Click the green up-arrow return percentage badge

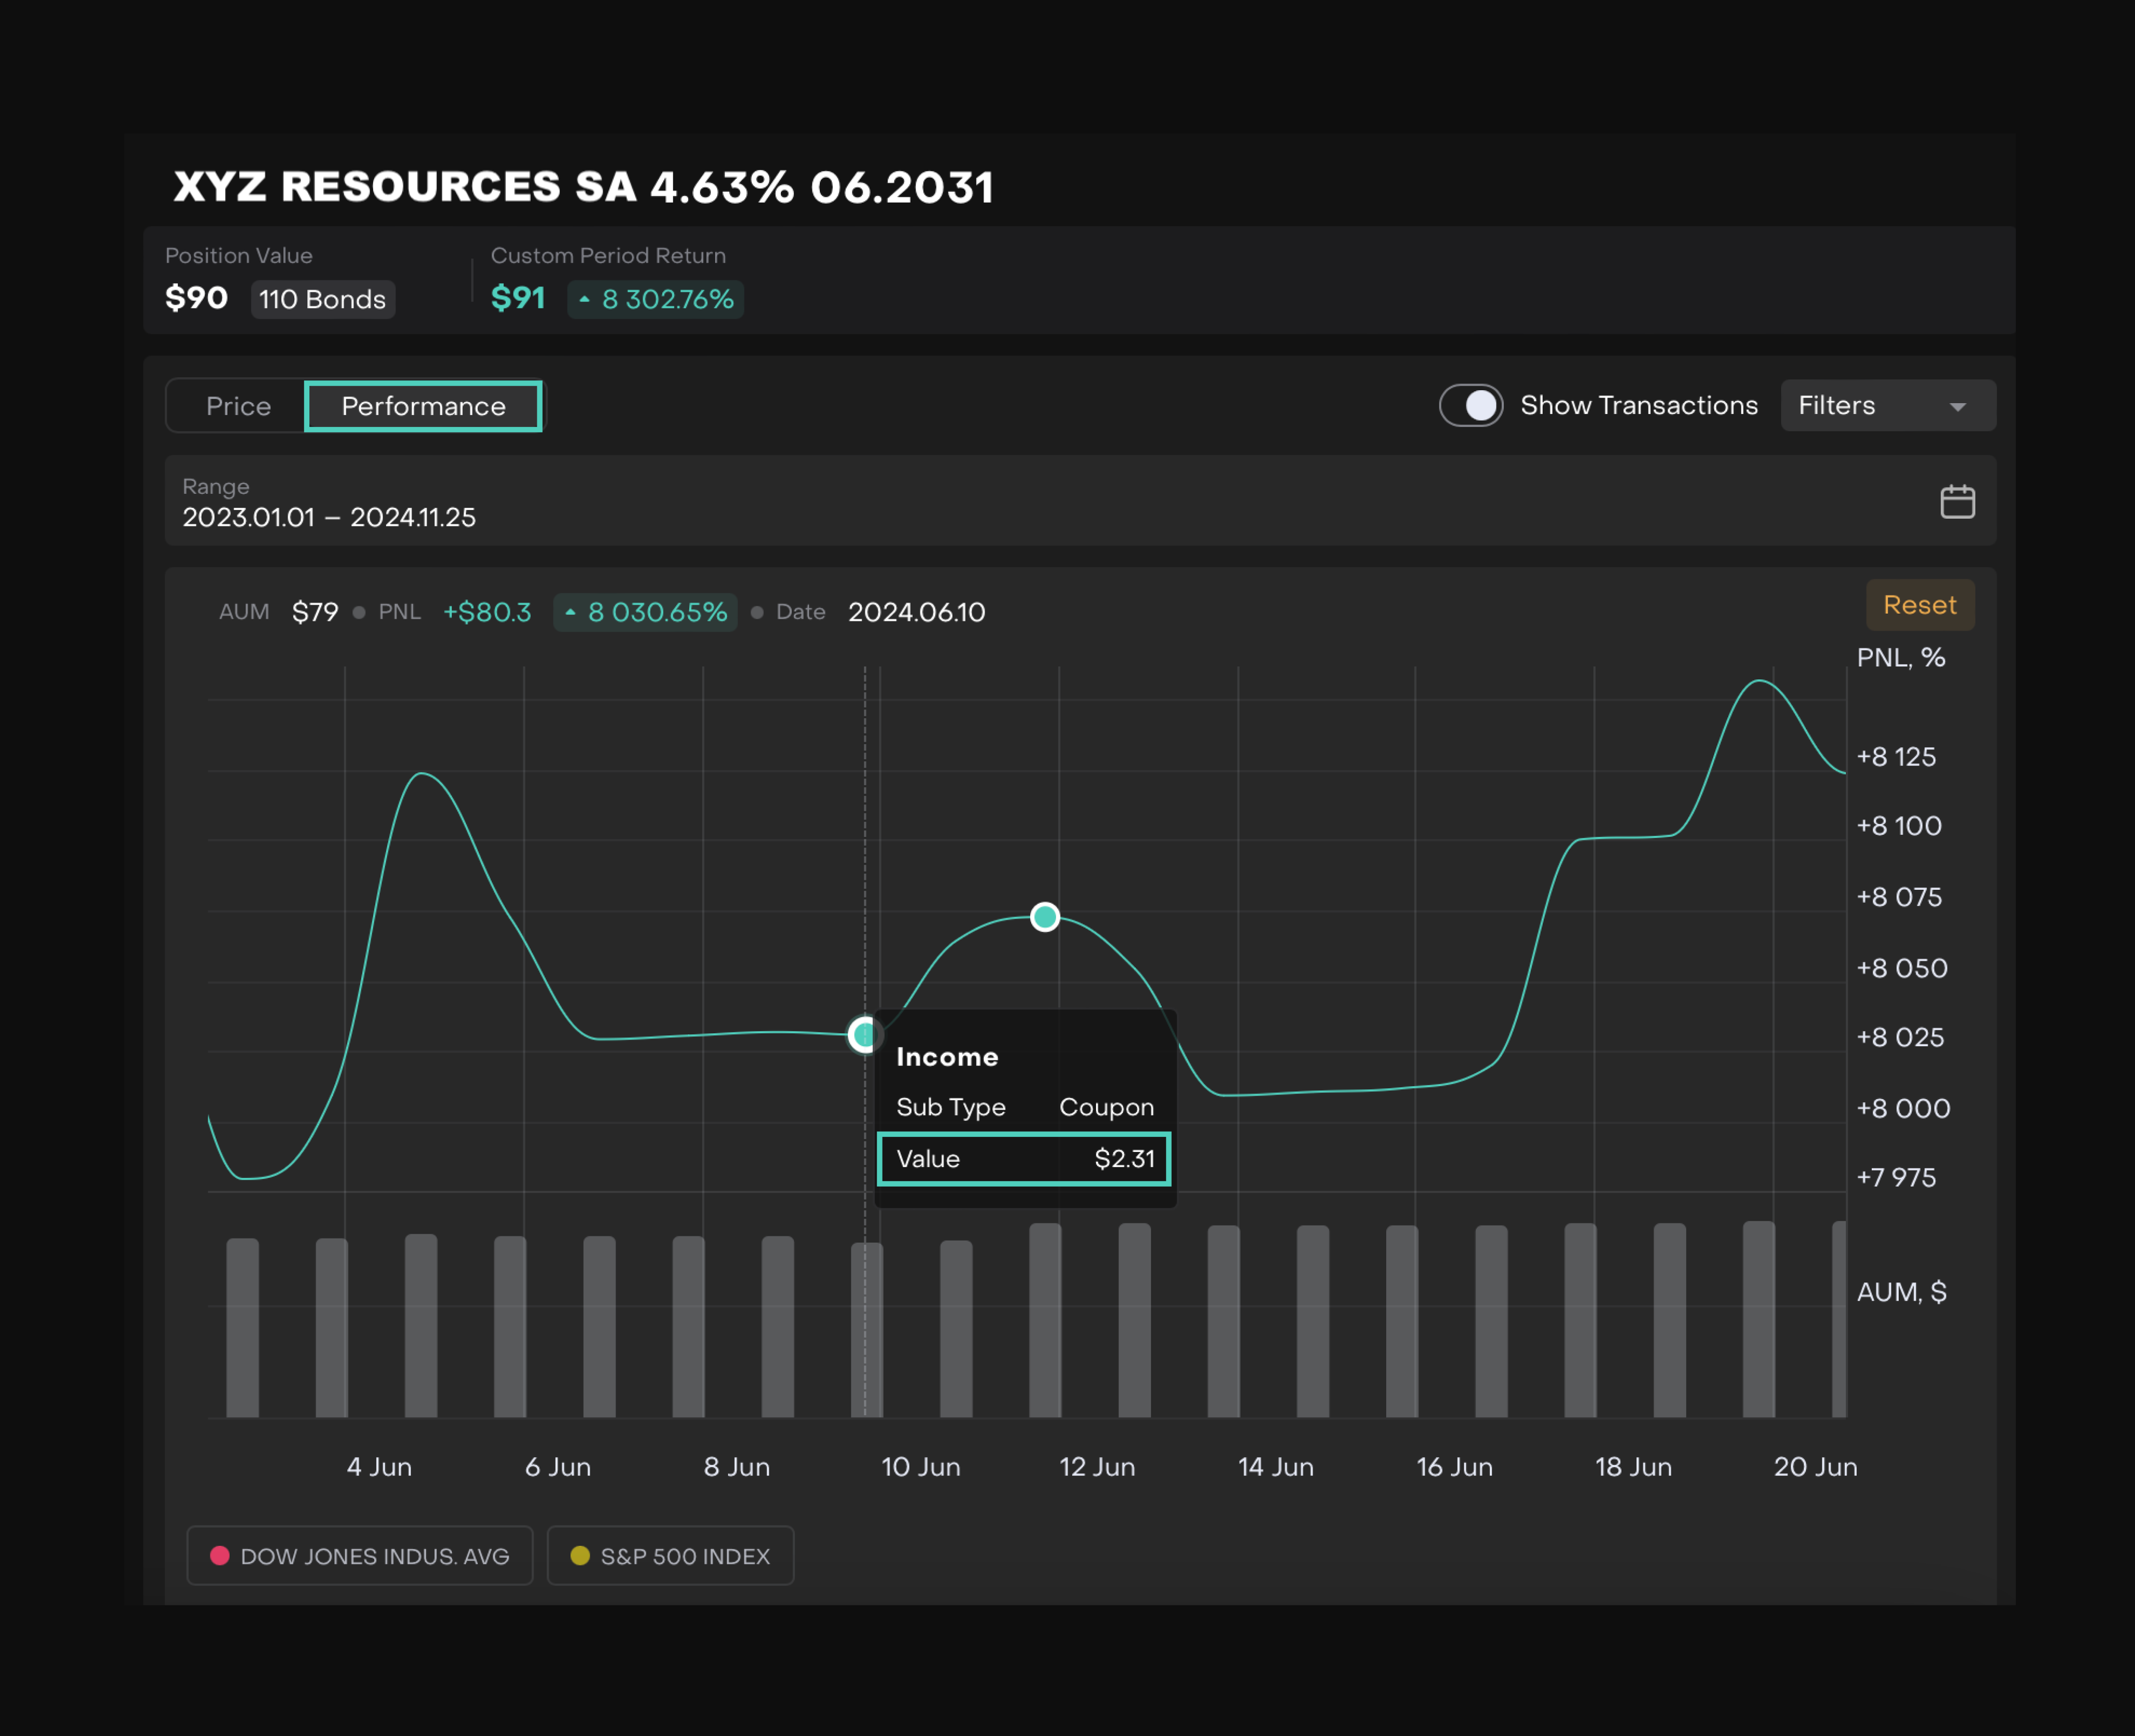tap(655, 299)
